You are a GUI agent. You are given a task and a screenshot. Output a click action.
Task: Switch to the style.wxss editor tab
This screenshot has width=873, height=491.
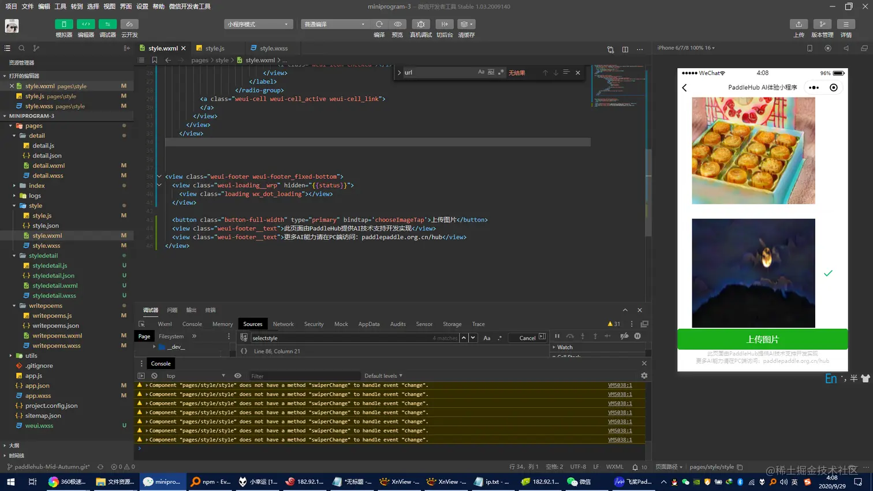[268, 48]
